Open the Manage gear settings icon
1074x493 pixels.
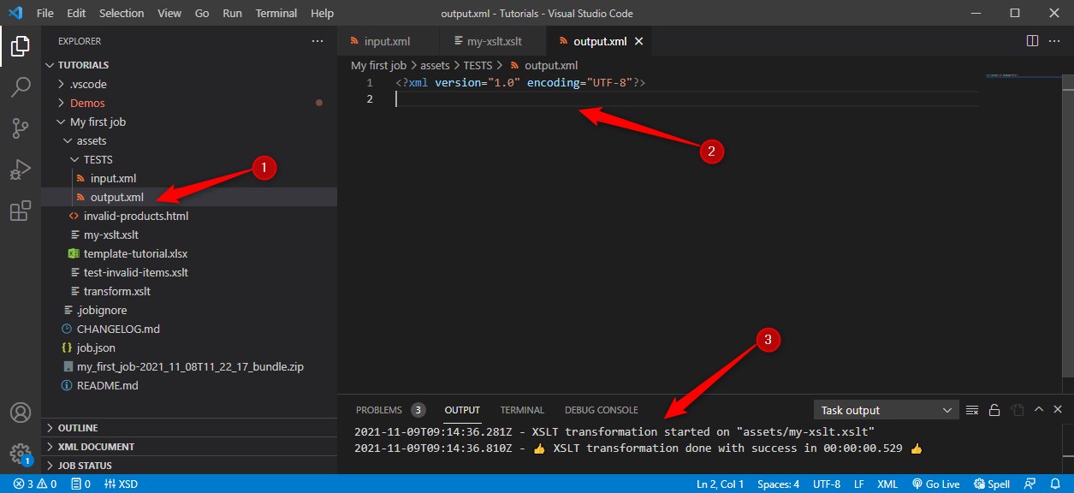pyautogui.click(x=21, y=452)
